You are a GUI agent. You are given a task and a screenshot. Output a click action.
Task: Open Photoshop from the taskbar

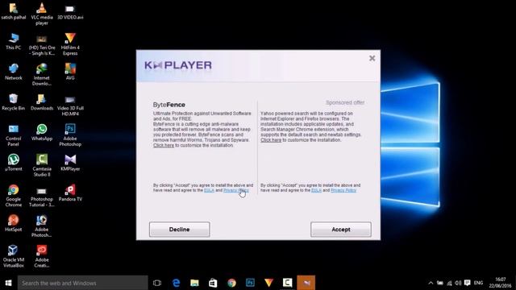250,283
